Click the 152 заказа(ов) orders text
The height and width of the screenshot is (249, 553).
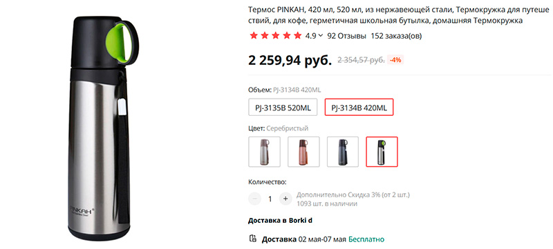396,36
